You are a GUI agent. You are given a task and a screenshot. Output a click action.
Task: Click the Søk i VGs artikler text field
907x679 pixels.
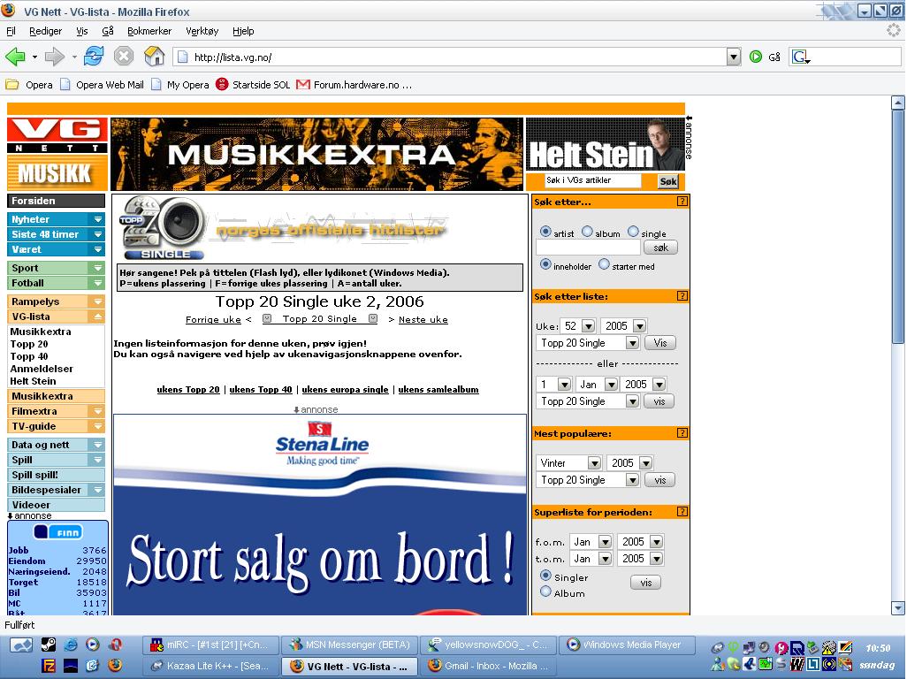click(x=592, y=181)
